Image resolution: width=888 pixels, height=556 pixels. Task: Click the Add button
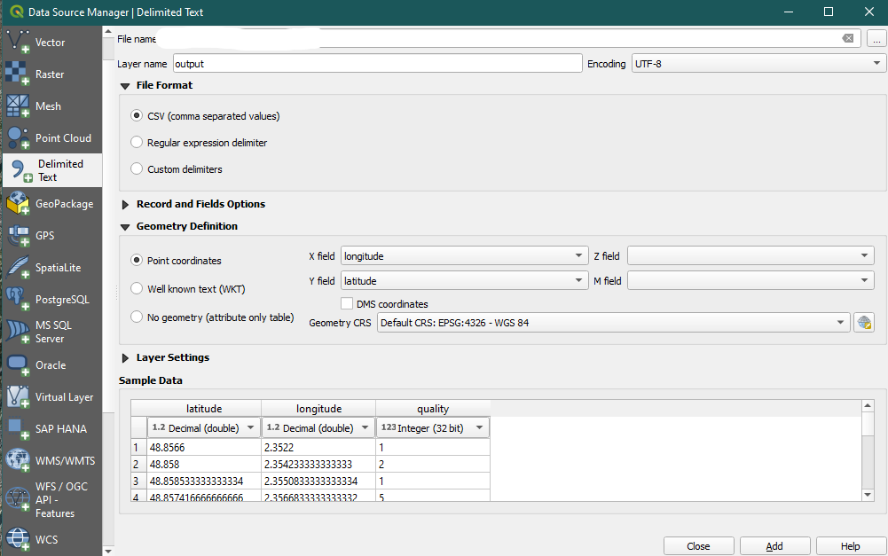774,545
